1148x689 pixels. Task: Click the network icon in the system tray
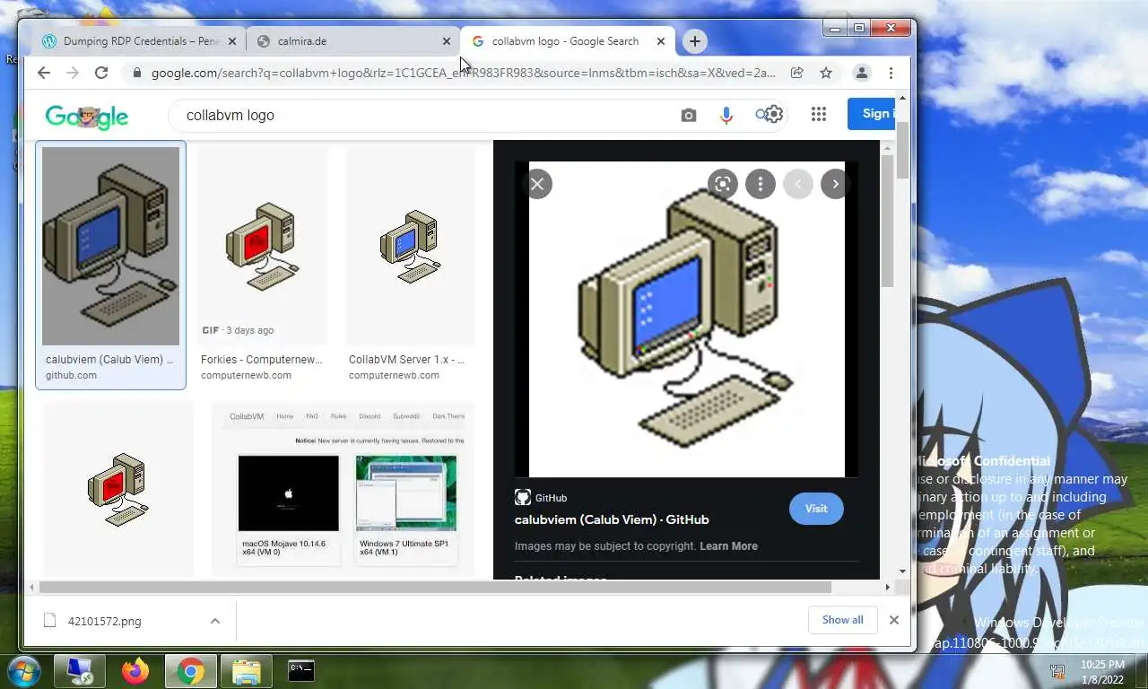(1058, 672)
